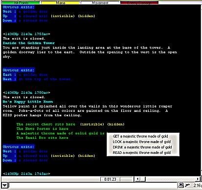The width and height of the screenshot is (202, 190).
Task: Click the room title Inside the Golden Tower
Action: 29,43
